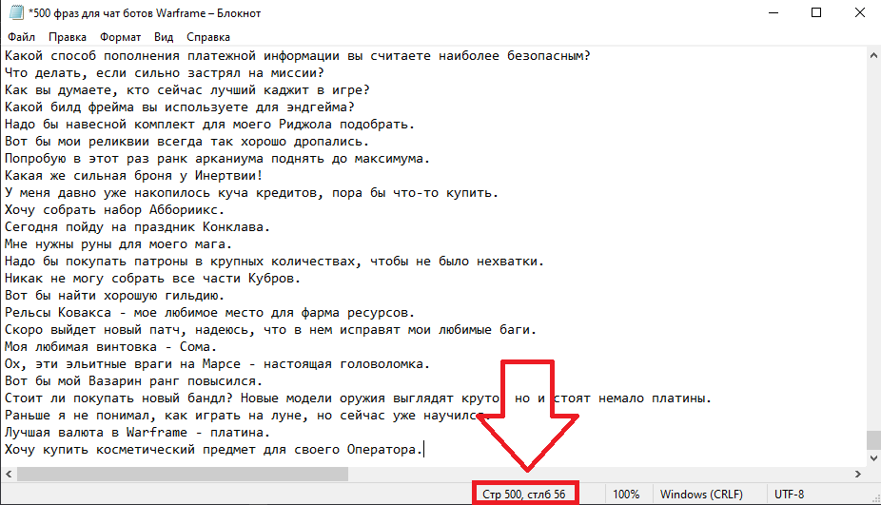This screenshot has height=505, width=881.
Task: Click the vertical scrollbar thumb
Action: 873,439
